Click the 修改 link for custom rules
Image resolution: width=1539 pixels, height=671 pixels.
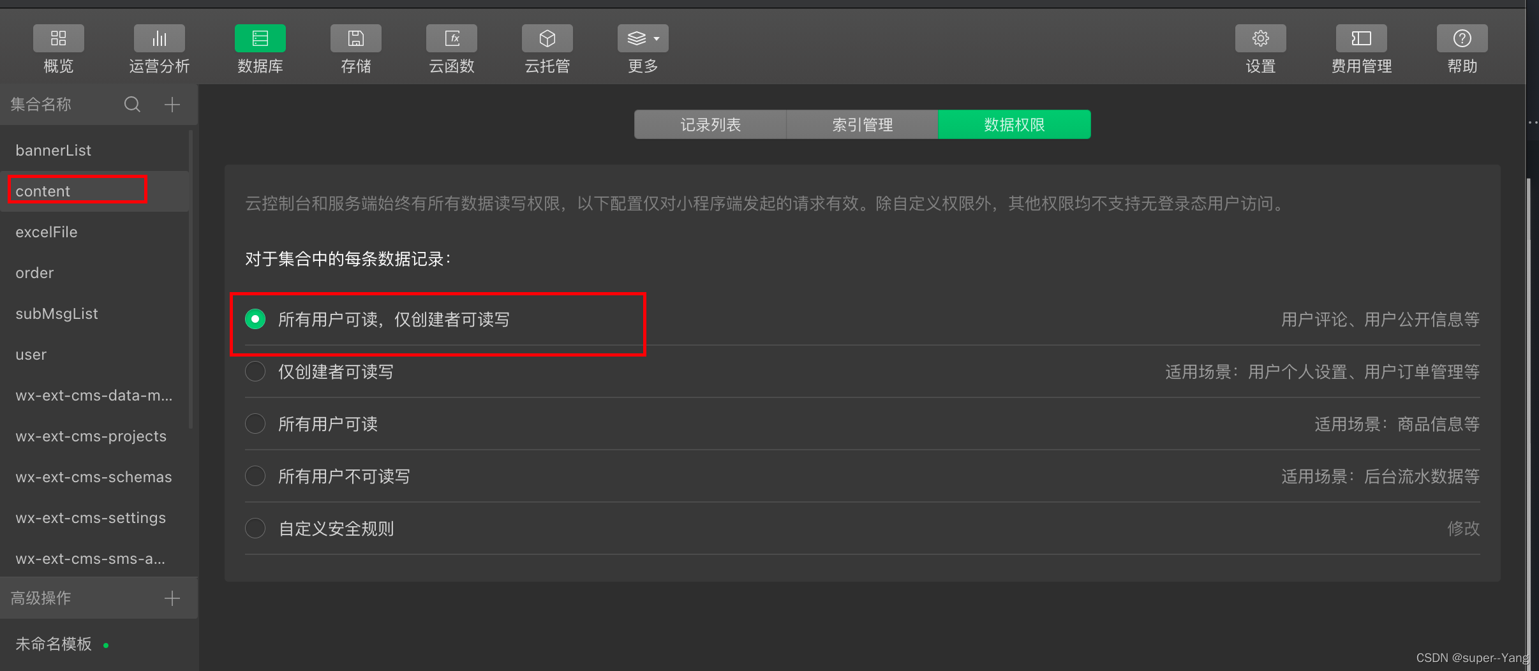1463,528
